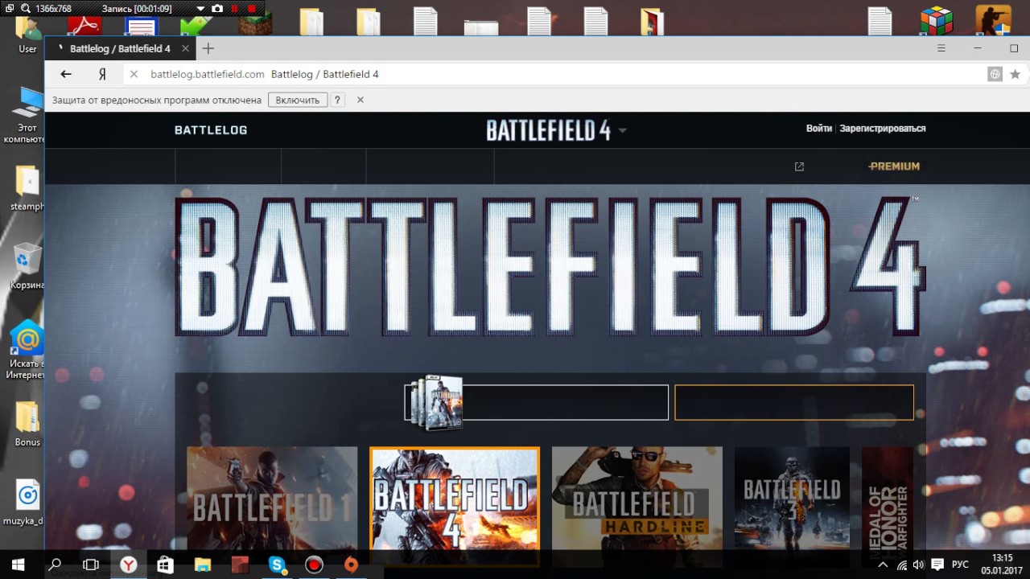Select the Counter-Strike desktop icon
Viewport: 1030px width, 579px height.
(993, 20)
